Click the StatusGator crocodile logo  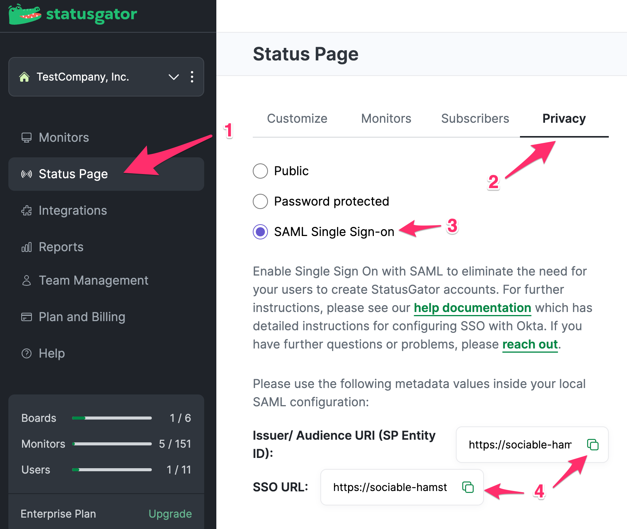(x=24, y=14)
